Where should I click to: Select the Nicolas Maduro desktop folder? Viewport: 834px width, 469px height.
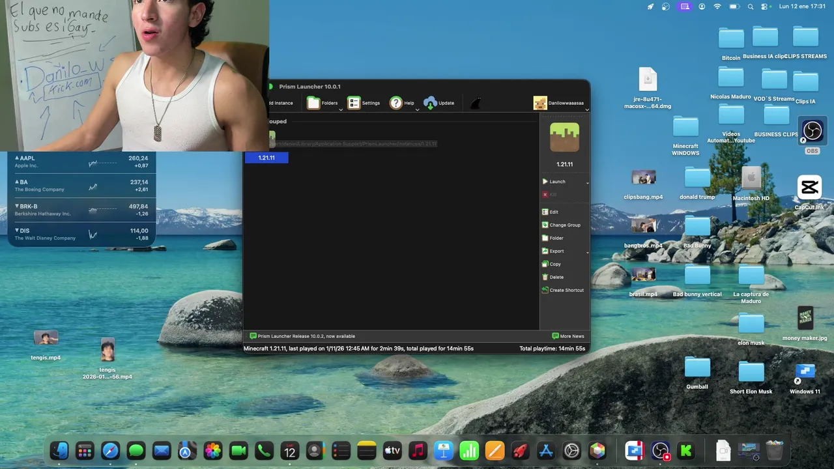click(x=731, y=82)
